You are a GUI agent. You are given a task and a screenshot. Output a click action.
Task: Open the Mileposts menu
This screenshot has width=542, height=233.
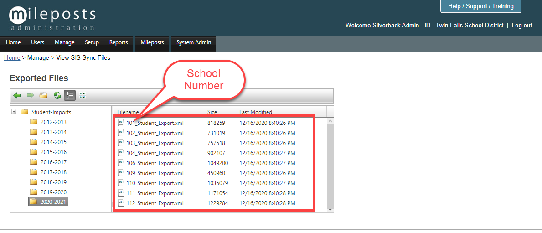coord(152,42)
